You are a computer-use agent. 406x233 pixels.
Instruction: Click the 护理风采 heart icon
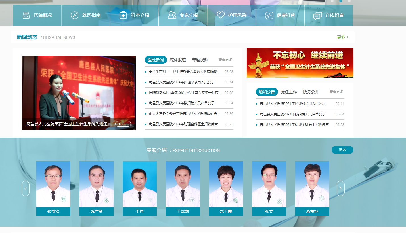(221, 15)
